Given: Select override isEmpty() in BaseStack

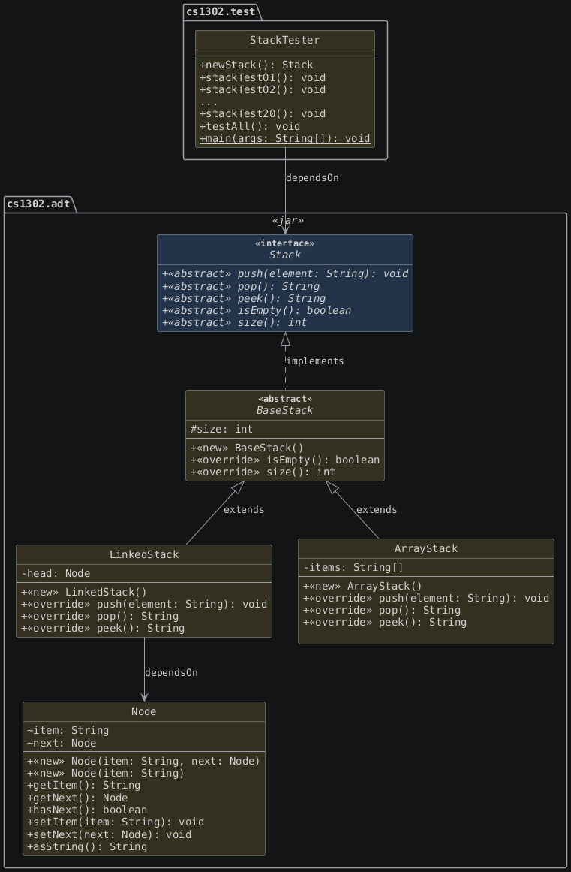Looking at the screenshot, I should point(285,460).
